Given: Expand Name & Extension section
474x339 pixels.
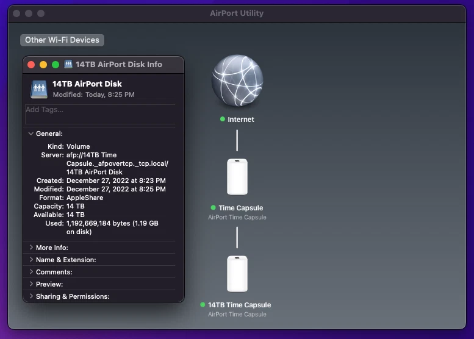Looking at the screenshot, I should pyautogui.click(x=31, y=260).
